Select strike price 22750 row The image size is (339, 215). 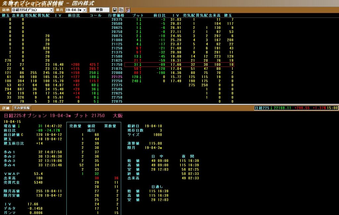(117, 97)
